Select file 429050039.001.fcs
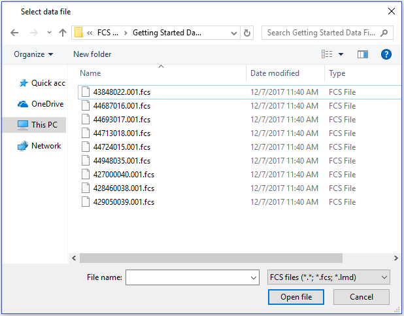The image size is (404, 316). [239, 202]
